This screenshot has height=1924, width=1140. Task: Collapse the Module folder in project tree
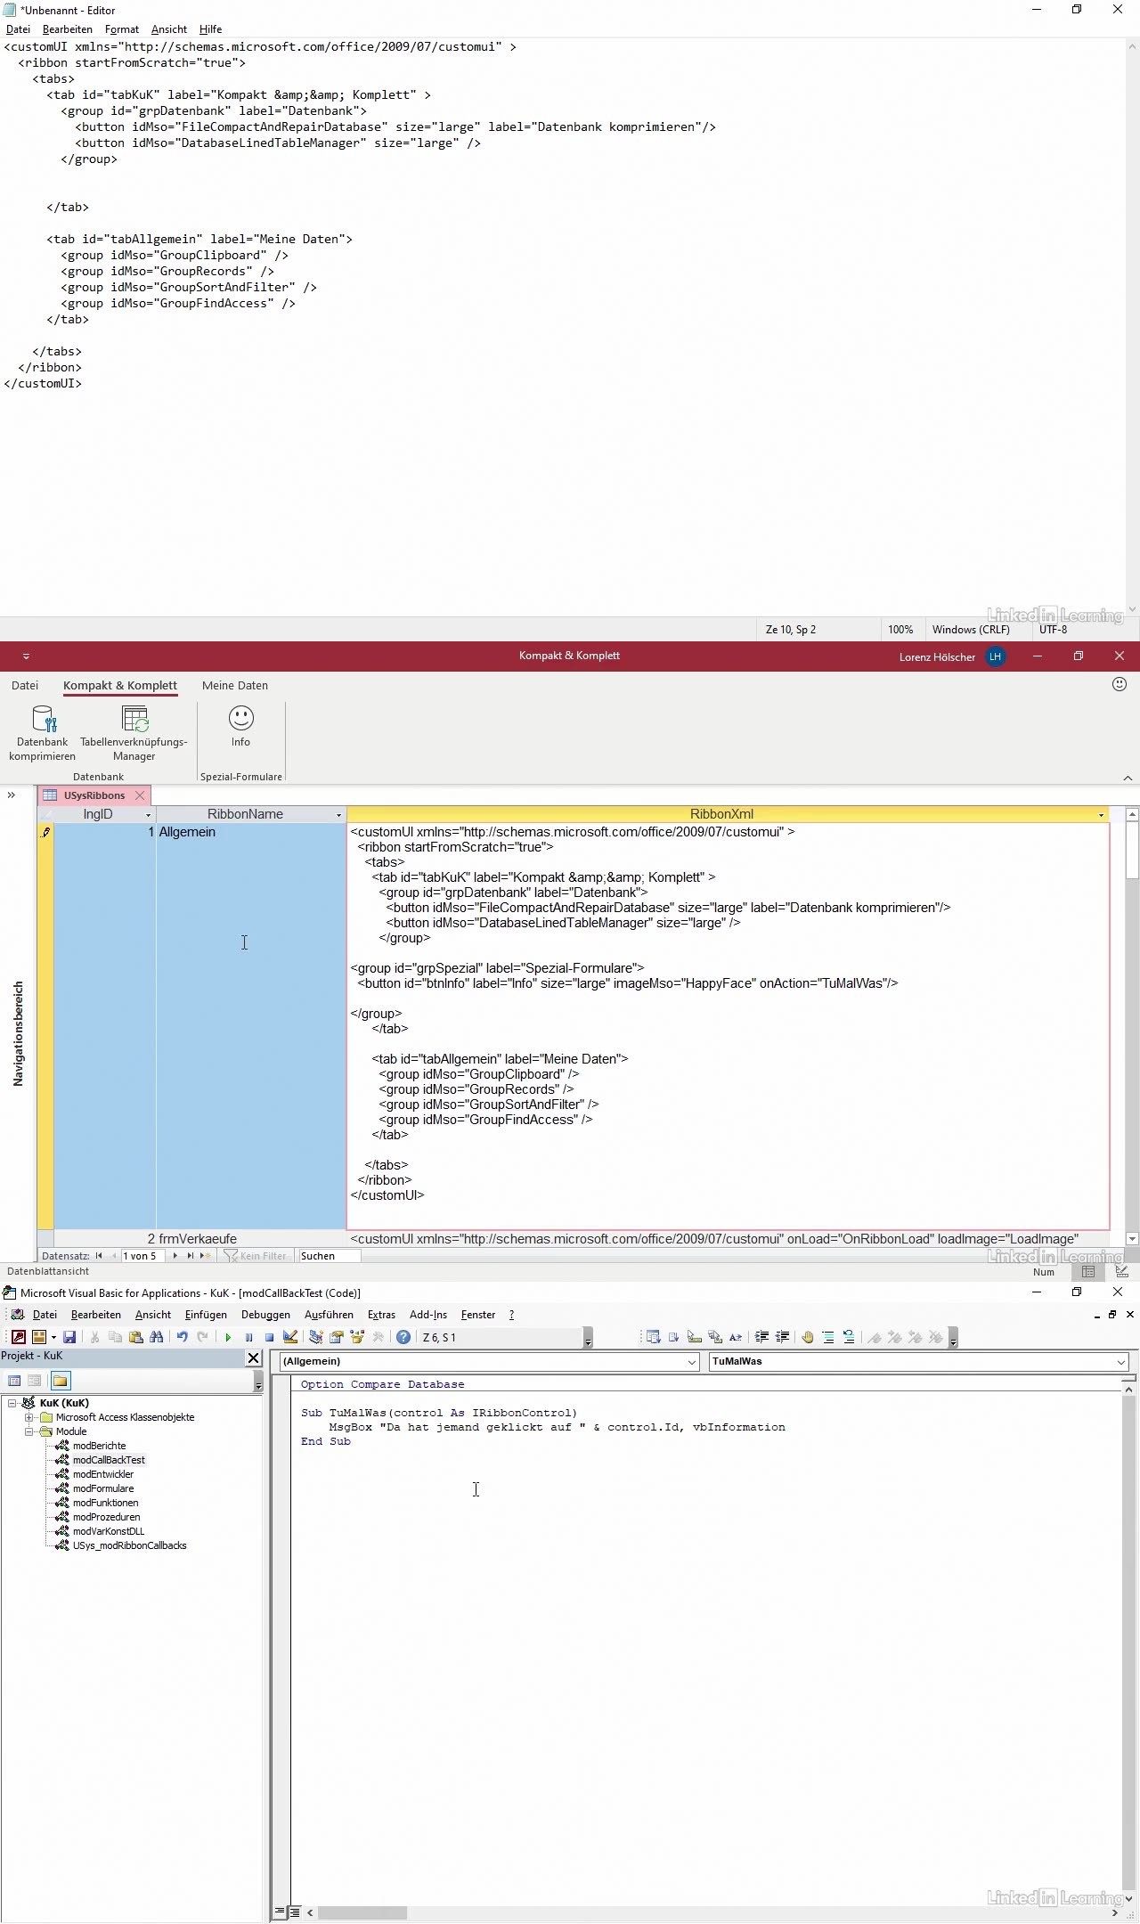coord(29,1431)
